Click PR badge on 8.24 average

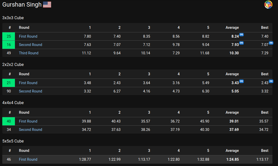tap(241, 35)
